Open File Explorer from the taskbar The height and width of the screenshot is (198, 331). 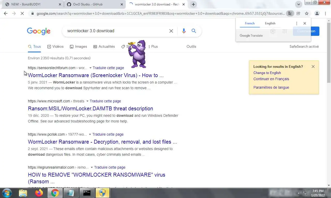pos(23,193)
